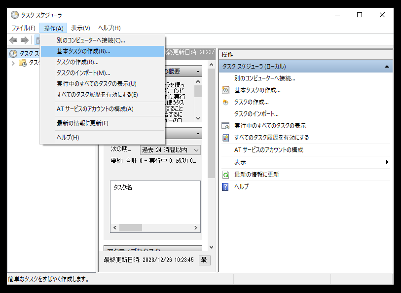The image size is (401, 293).
Task: Click the running tasks display icon
Action: pos(226,126)
